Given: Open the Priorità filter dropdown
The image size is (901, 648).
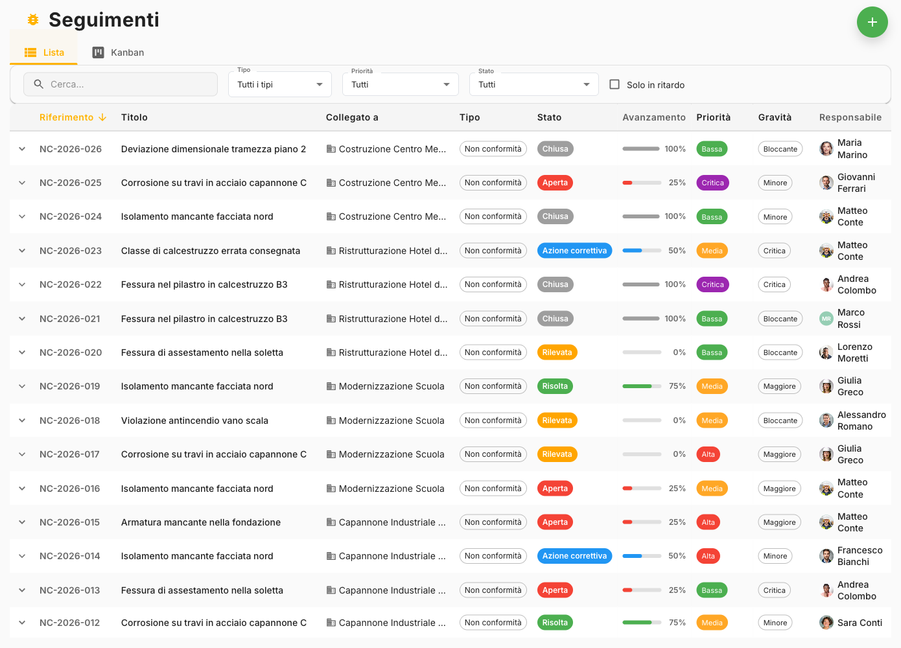Looking at the screenshot, I should pyautogui.click(x=400, y=84).
